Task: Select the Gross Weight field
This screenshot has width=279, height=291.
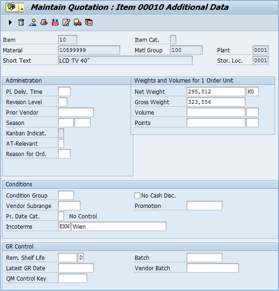Action: (216, 102)
